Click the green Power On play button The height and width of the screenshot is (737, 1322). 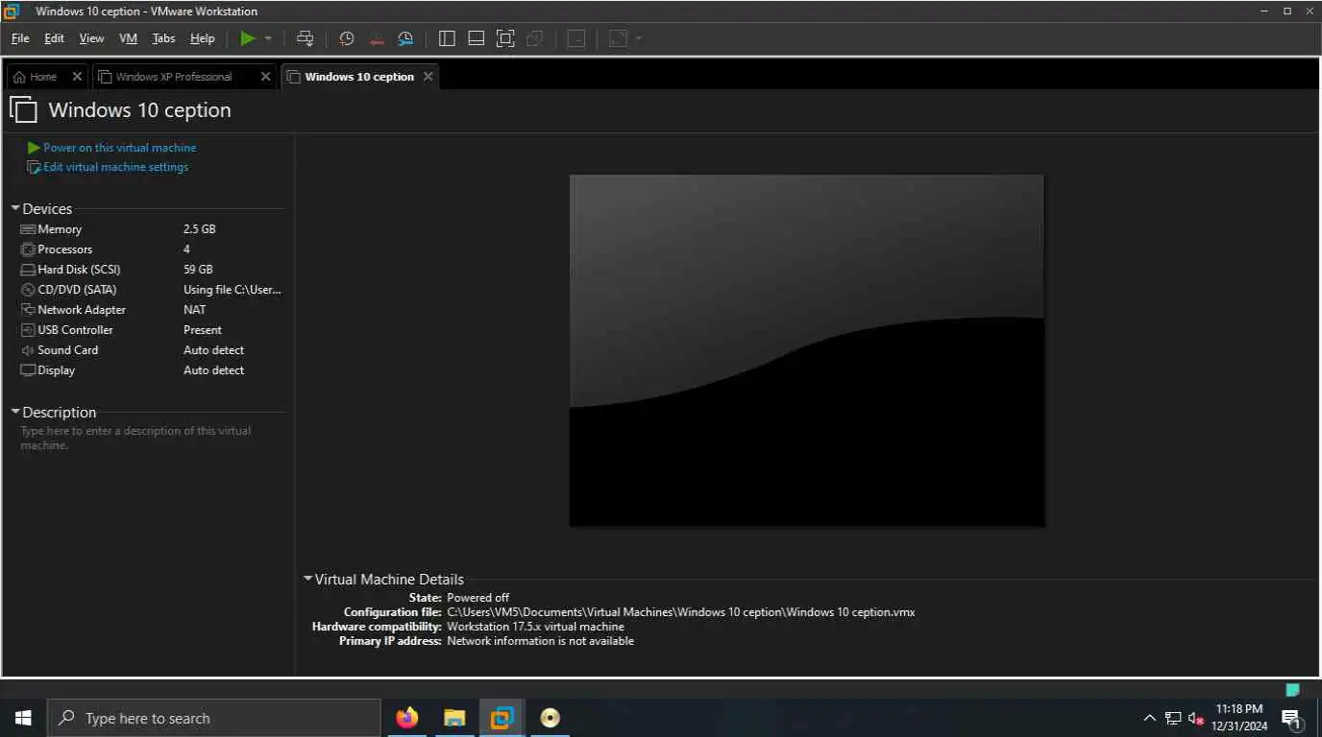coord(248,38)
